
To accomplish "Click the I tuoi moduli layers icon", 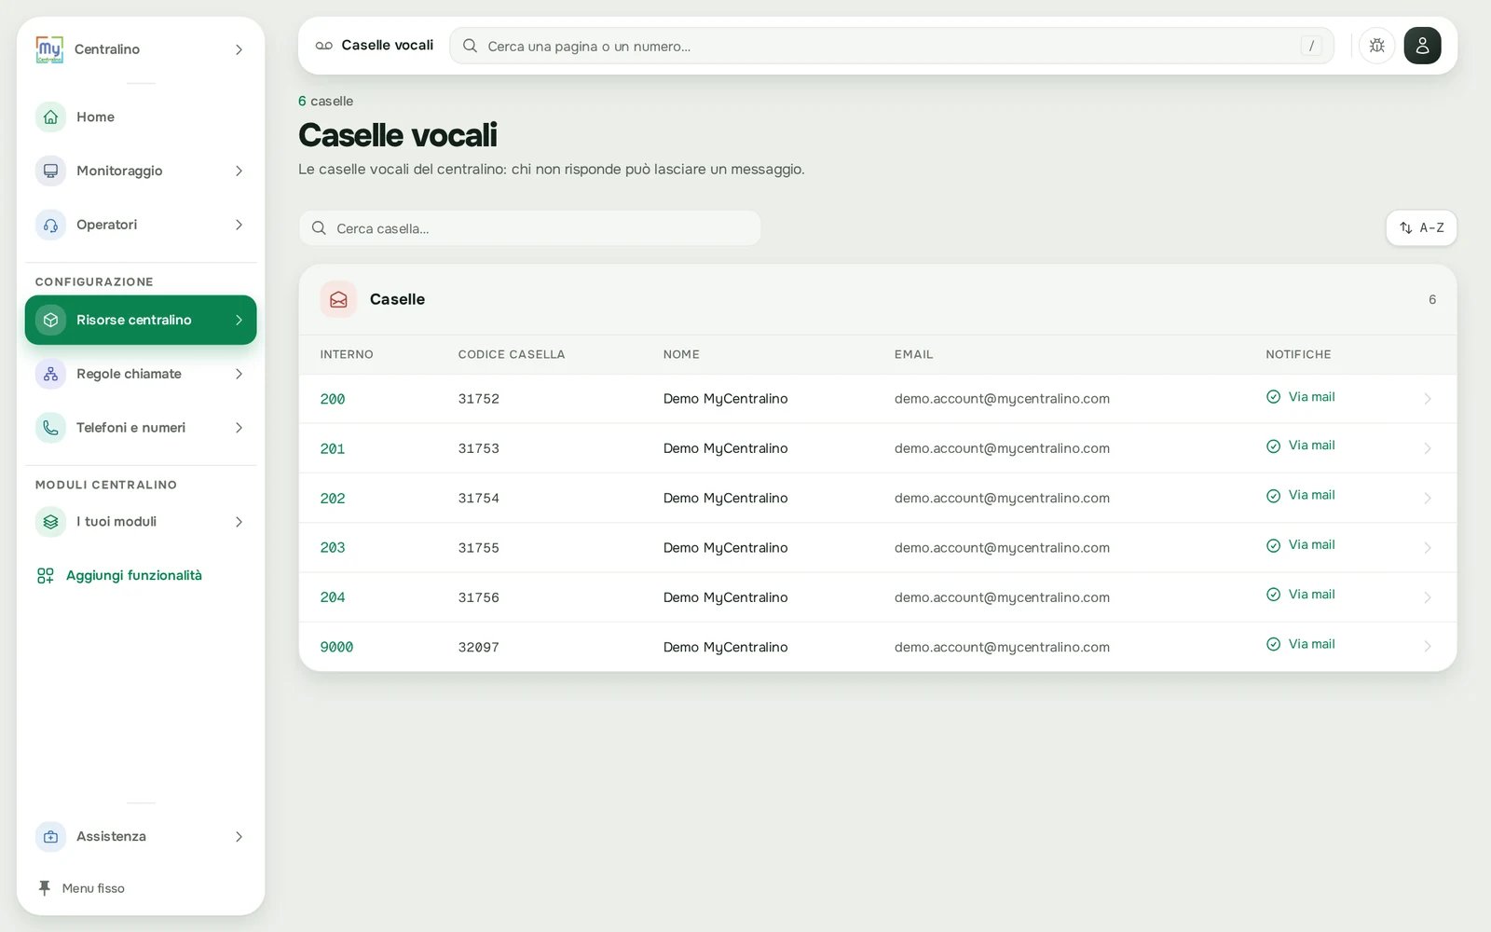I will pos(50,522).
